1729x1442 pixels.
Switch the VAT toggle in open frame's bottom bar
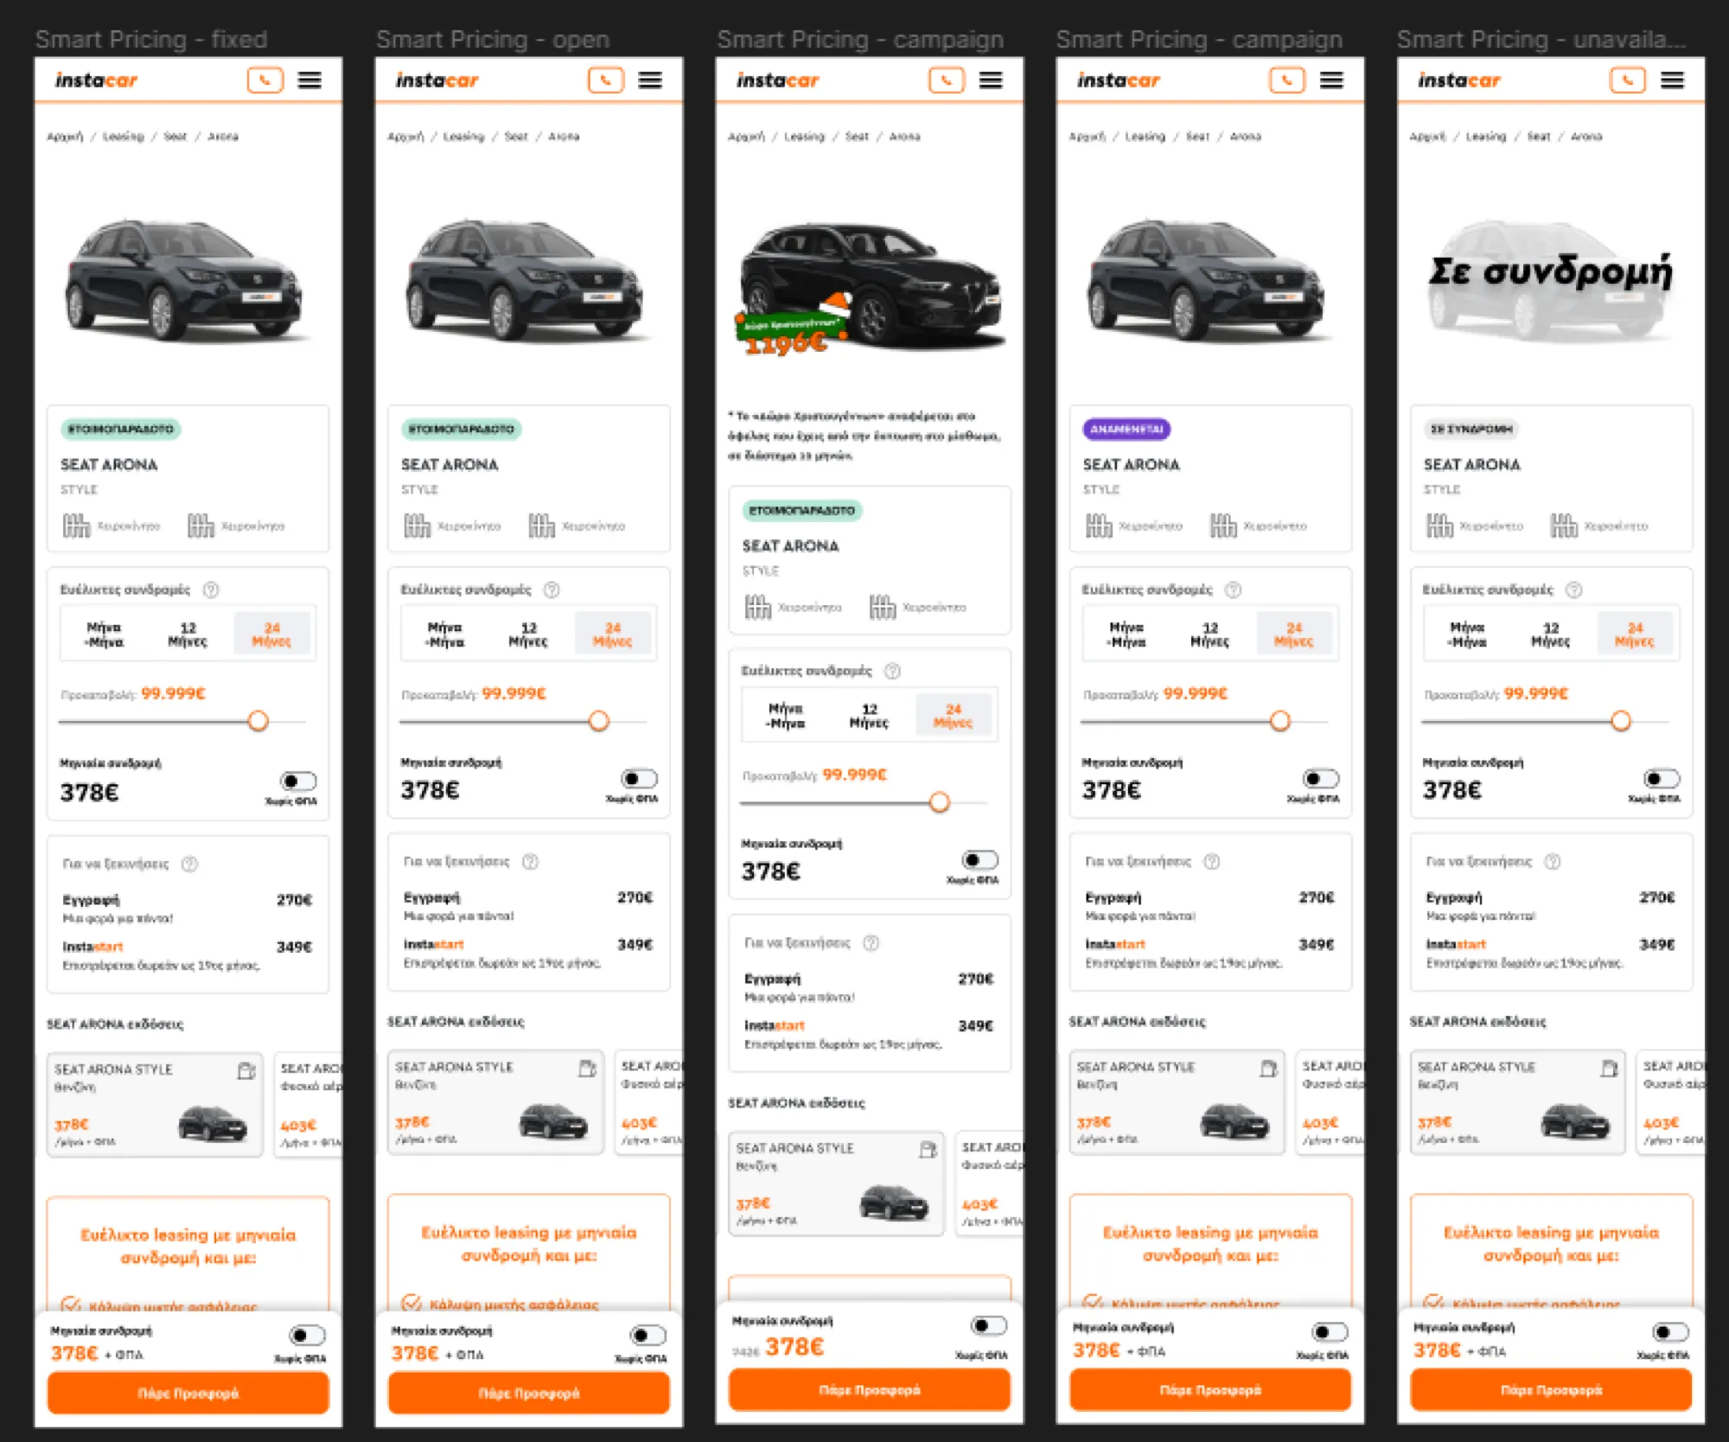pos(648,1336)
